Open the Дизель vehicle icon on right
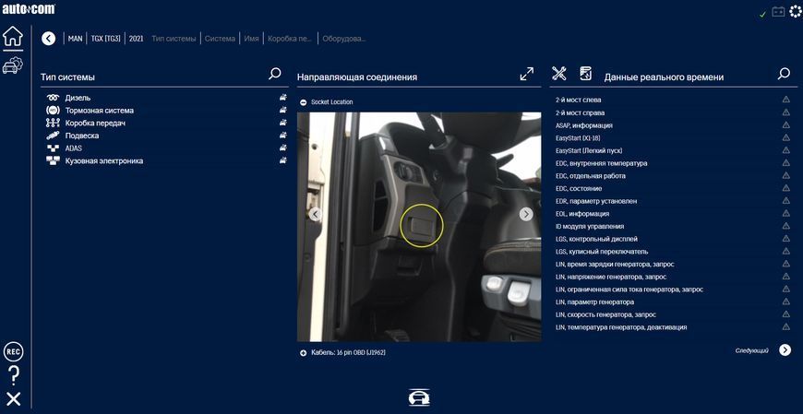803x414 pixels. pyautogui.click(x=282, y=97)
